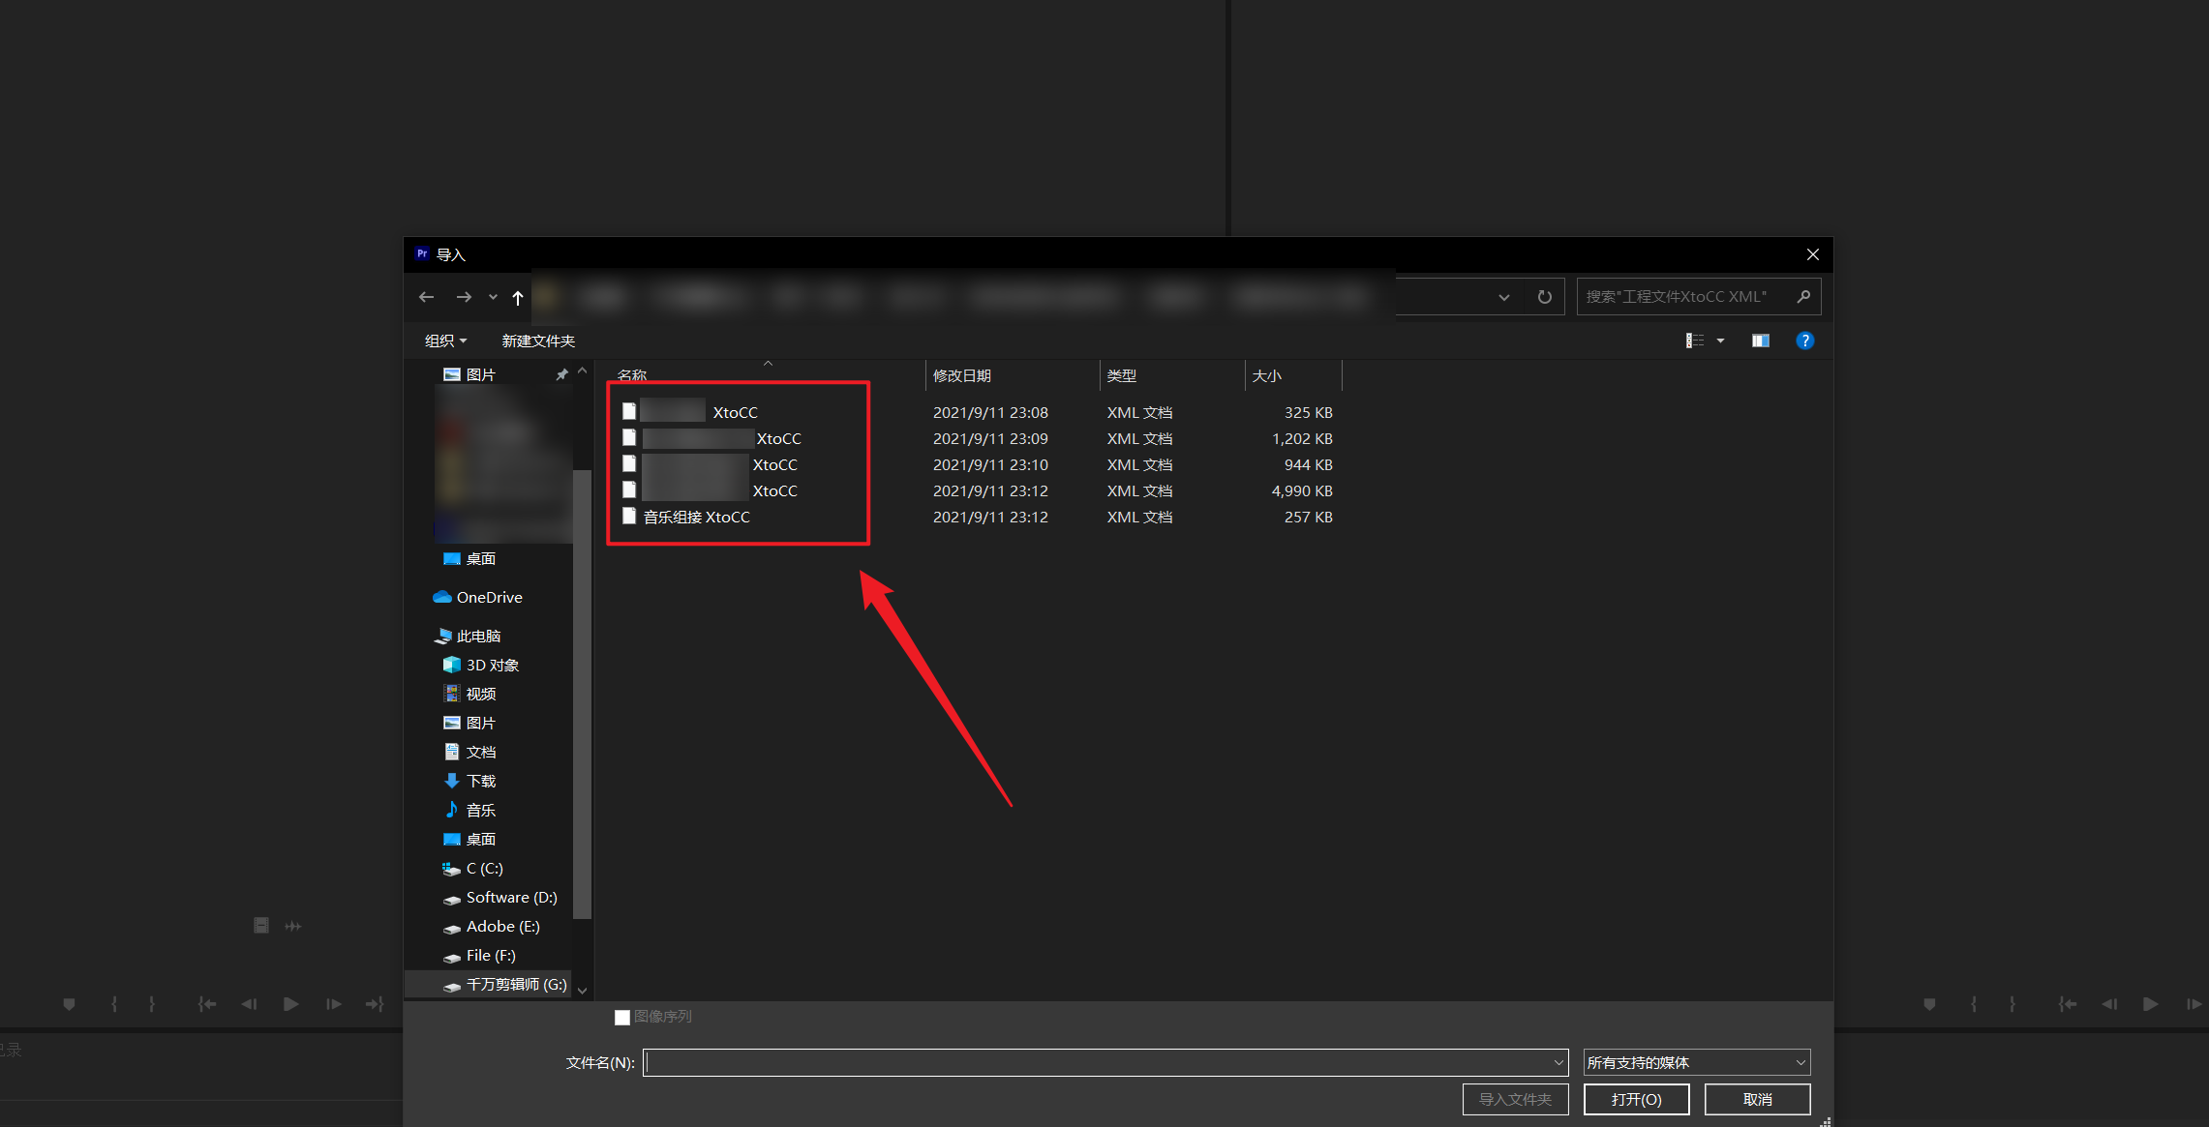Enable the 图像序列 checkbox
The image size is (2209, 1127).
coord(622,1017)
